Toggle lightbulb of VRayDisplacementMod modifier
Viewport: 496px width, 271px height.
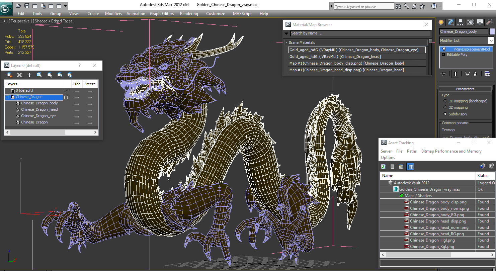point(444,49)
